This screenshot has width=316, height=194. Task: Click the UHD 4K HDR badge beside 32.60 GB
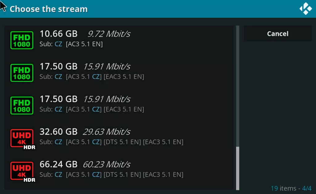point(23,139)
